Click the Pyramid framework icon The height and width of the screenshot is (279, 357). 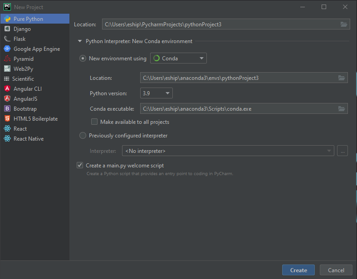click(x=7, y=59)
